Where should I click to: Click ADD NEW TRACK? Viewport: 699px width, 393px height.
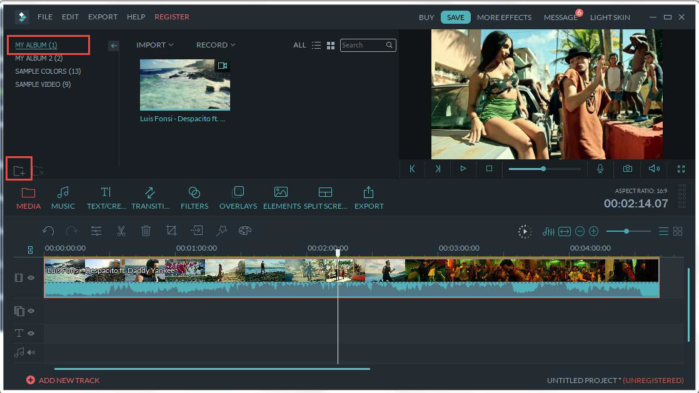63,380
